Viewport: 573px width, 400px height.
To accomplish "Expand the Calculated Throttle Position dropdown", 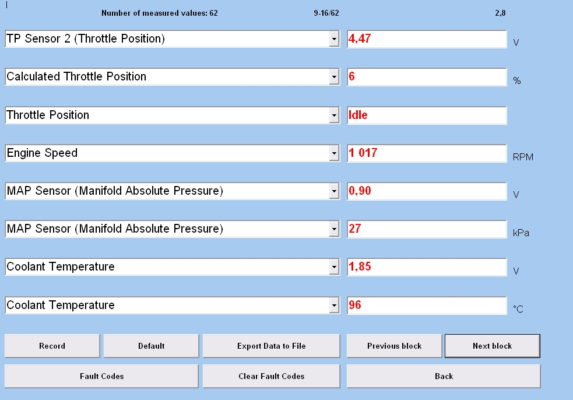I will pos(334,77).
